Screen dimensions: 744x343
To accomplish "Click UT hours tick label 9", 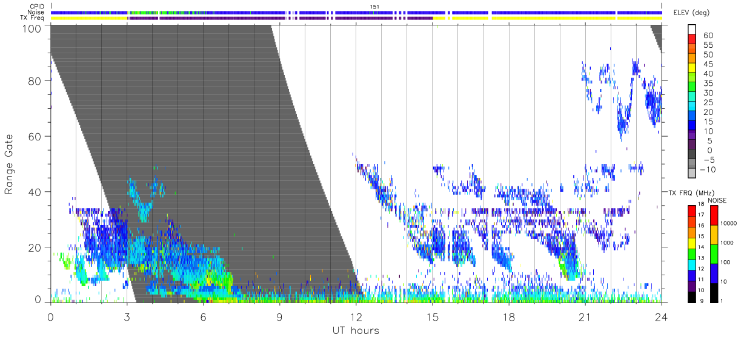I will (x=279, y=317).
